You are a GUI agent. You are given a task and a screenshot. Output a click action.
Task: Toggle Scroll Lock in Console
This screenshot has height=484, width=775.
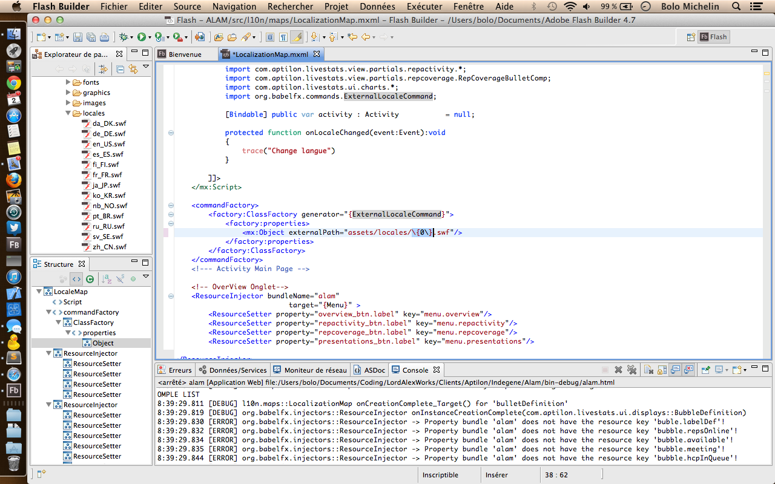tap(661, 370)
